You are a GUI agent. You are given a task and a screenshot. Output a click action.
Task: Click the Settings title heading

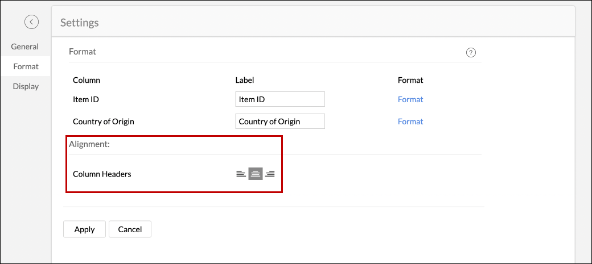tap(80, 23)
